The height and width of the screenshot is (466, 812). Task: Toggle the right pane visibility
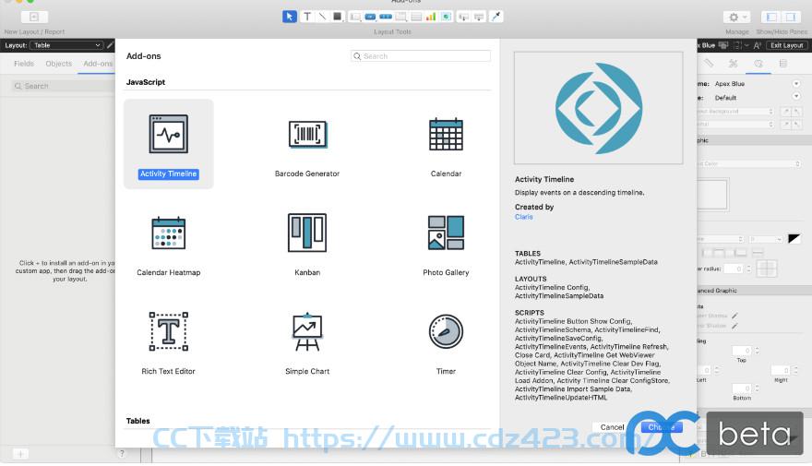pyautogui.click(x=791, y=18)
